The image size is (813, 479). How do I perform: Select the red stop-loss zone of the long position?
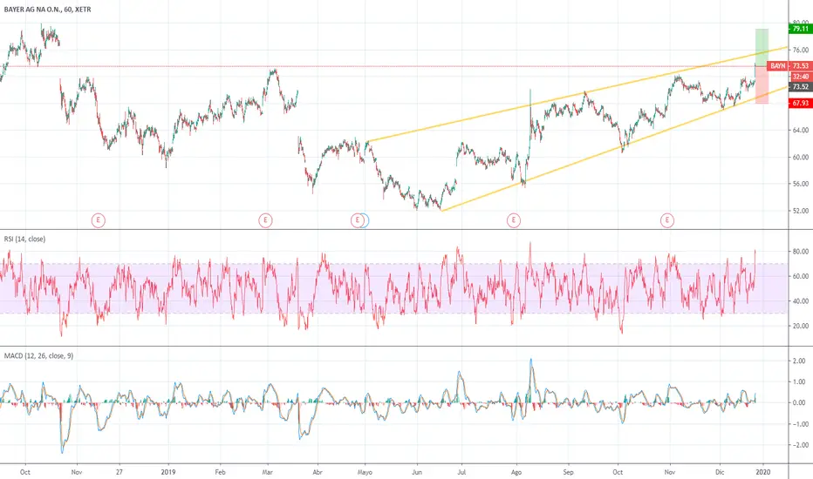762,84
